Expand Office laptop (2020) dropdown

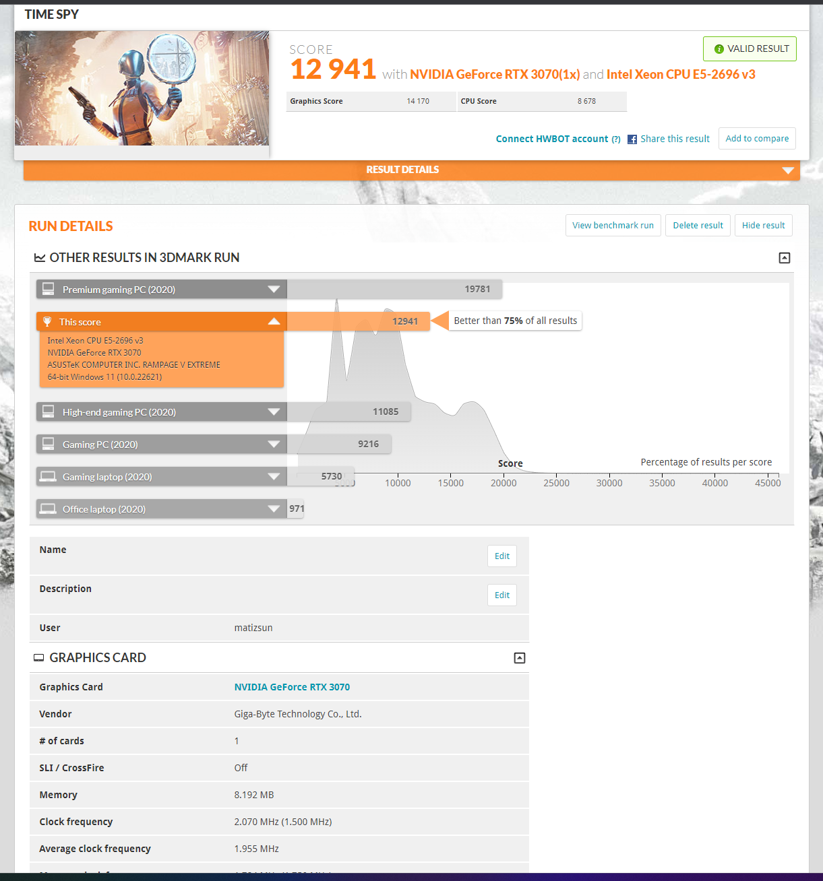click(x=274, y=509)
